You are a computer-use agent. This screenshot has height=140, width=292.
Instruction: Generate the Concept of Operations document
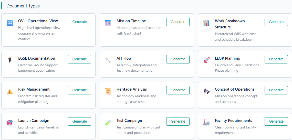point(276,90)
